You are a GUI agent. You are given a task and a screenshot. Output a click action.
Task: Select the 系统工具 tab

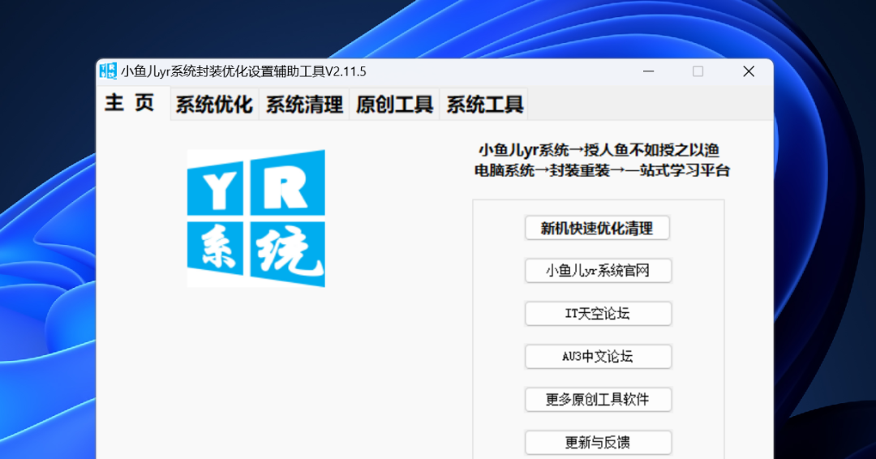click(484, 105)
